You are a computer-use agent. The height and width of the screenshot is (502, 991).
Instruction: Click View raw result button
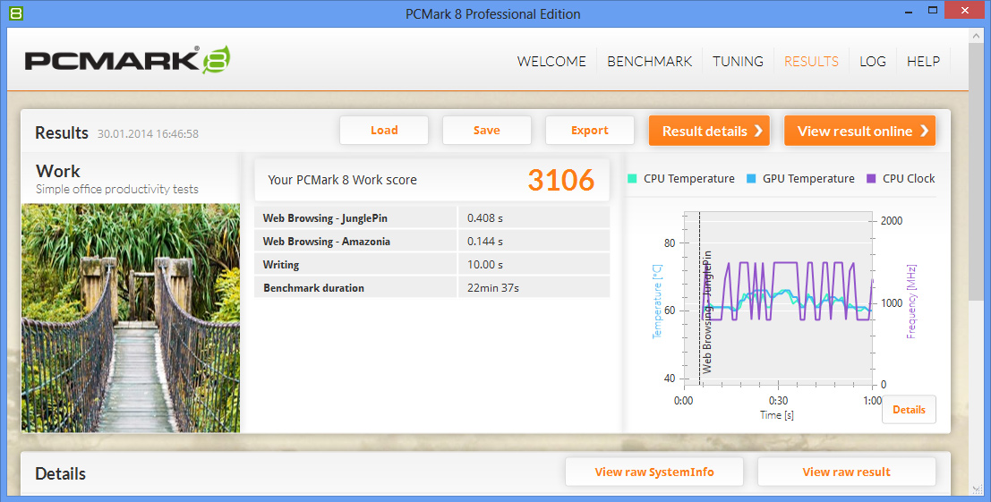pos(846,472)
